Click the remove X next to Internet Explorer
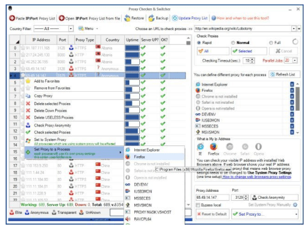The width and height of the screenshot is (308, 229). pyautogui.click(x=292, y=84)
